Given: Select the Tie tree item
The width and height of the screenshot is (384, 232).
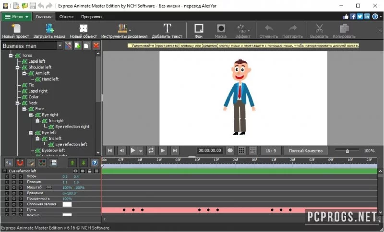Looking at the screenshot, I should coord(31,85).
